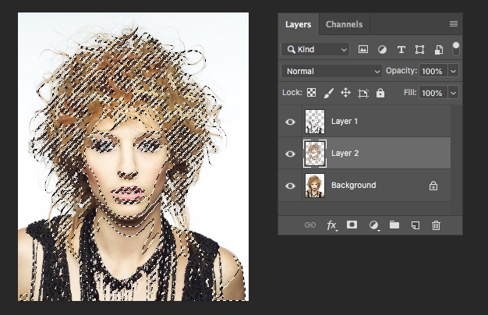Turn layer filtering on or off
The height and width of the screenshot is (315, 488).
point(456,48)
